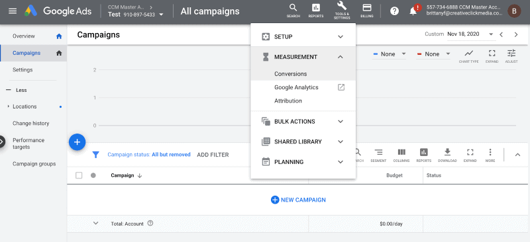Expand the SETUP section
Viewport: 530px width, 242px height.
tap(303, 36)
